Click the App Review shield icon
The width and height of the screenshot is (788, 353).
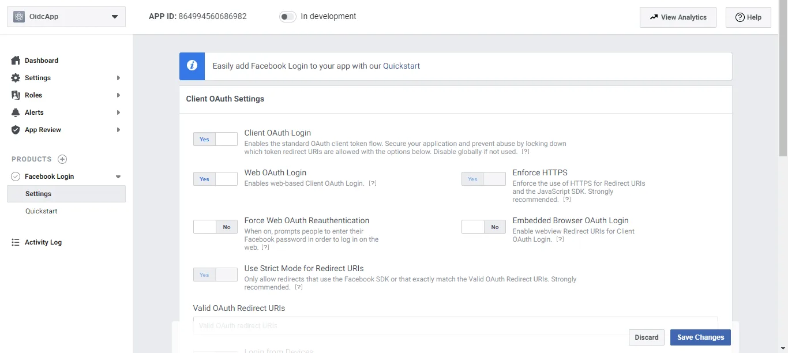click(x=16, y=130)
